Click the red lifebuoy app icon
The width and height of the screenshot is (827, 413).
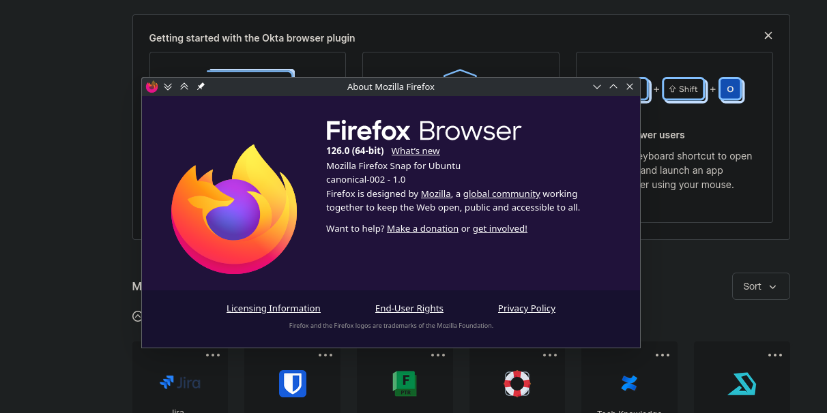517,384
